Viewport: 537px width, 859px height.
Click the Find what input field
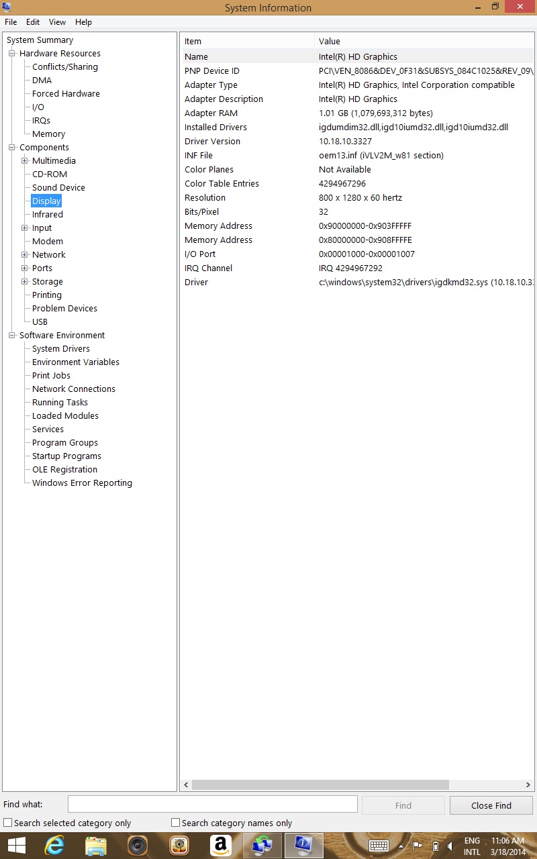(x=212, y=805)
